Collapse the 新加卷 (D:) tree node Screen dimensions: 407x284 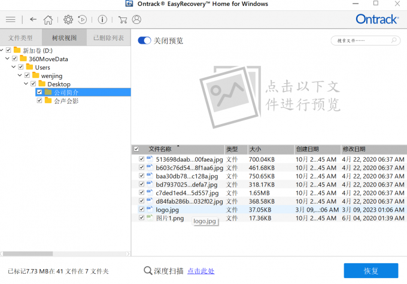click(x=2, y=50)
